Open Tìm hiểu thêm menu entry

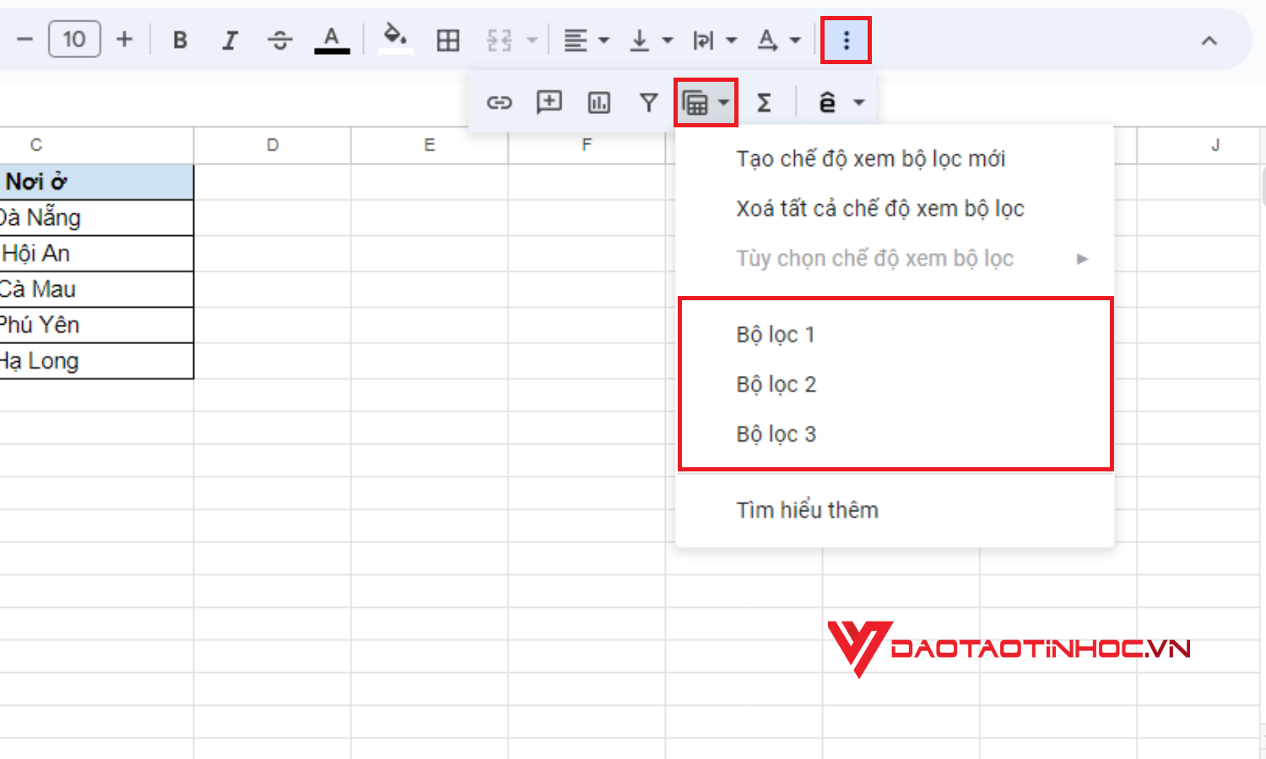tap(806, 509)
